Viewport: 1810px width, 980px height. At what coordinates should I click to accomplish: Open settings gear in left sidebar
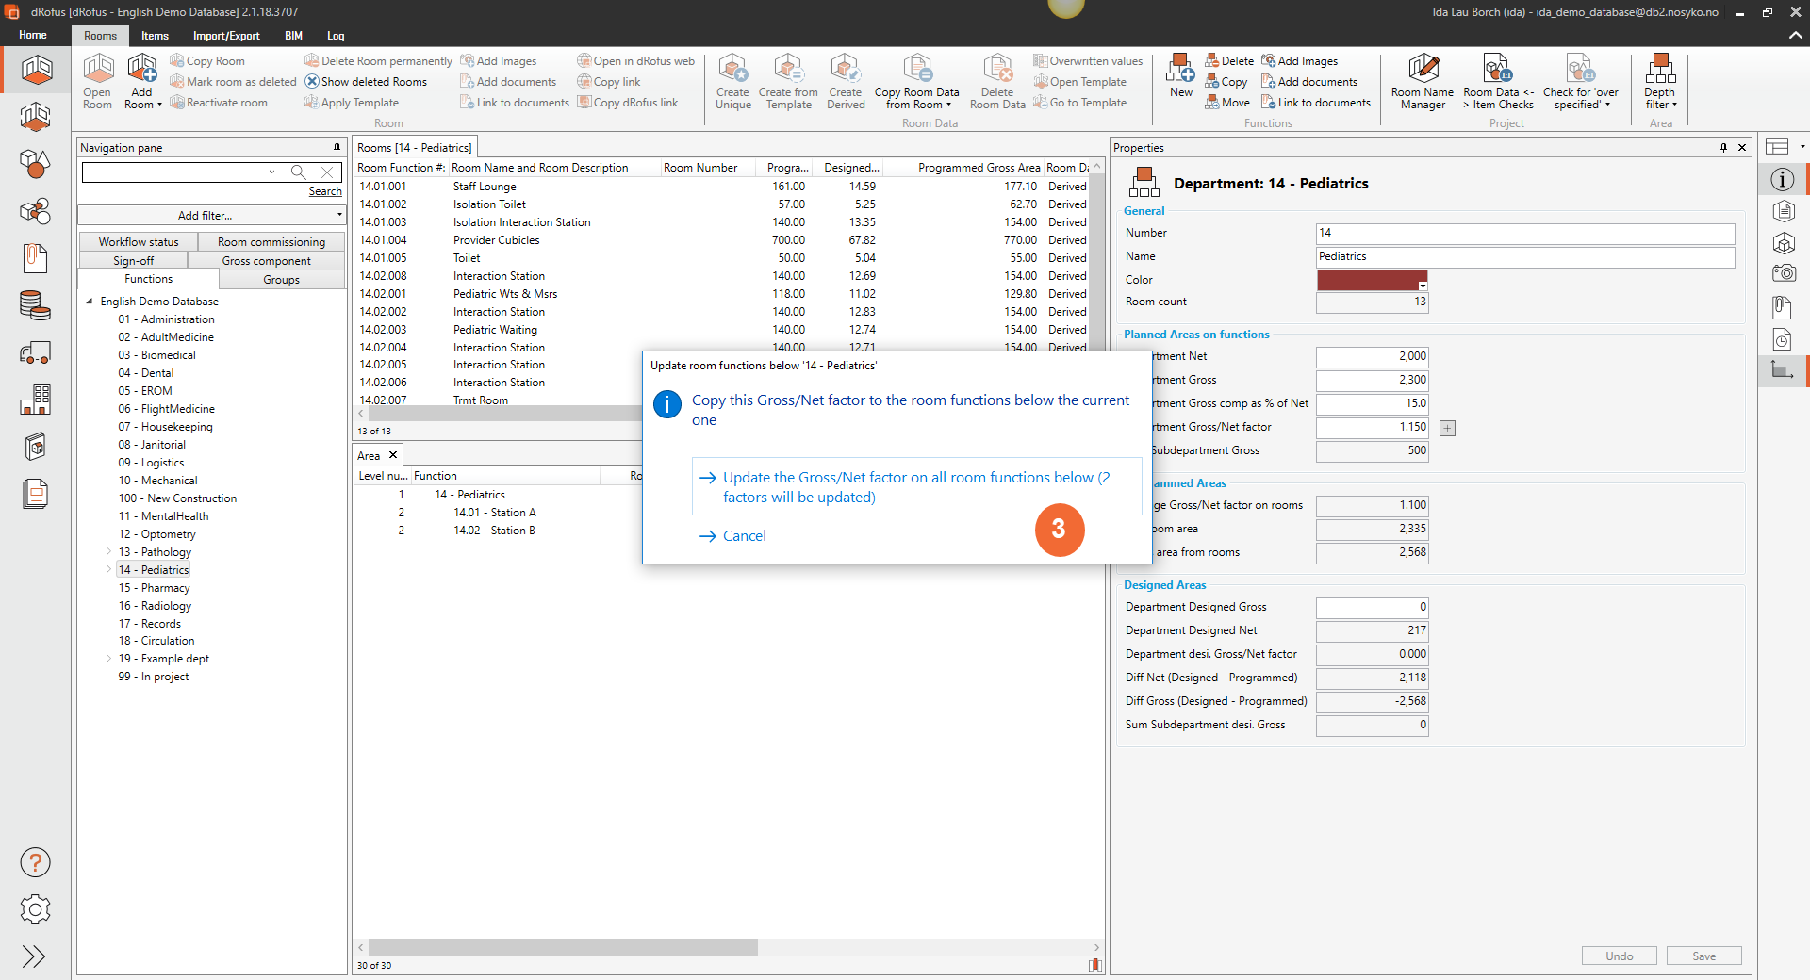coord(35,909)
